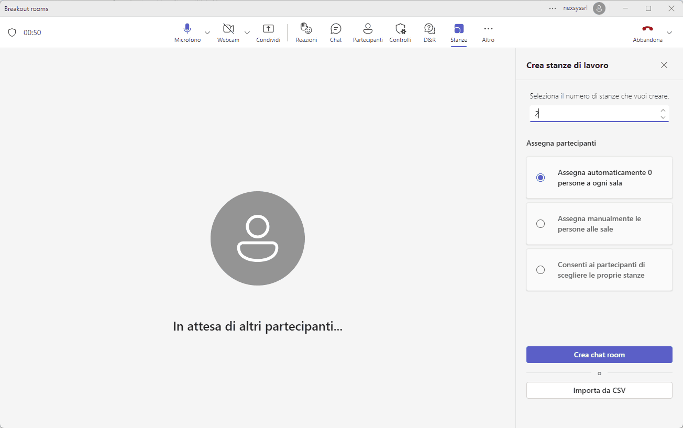
Task: Open title bar three-dots menu
Action: [x=553, y=8]
